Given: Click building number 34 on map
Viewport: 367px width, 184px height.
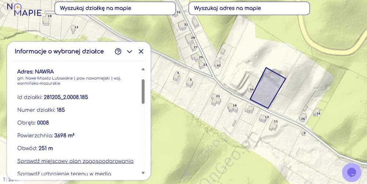Looking at the screenshot, I should [251, 89].
